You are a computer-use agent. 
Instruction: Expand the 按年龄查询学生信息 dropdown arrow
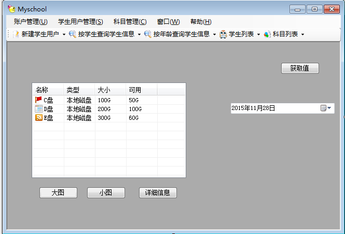(214, 34)
